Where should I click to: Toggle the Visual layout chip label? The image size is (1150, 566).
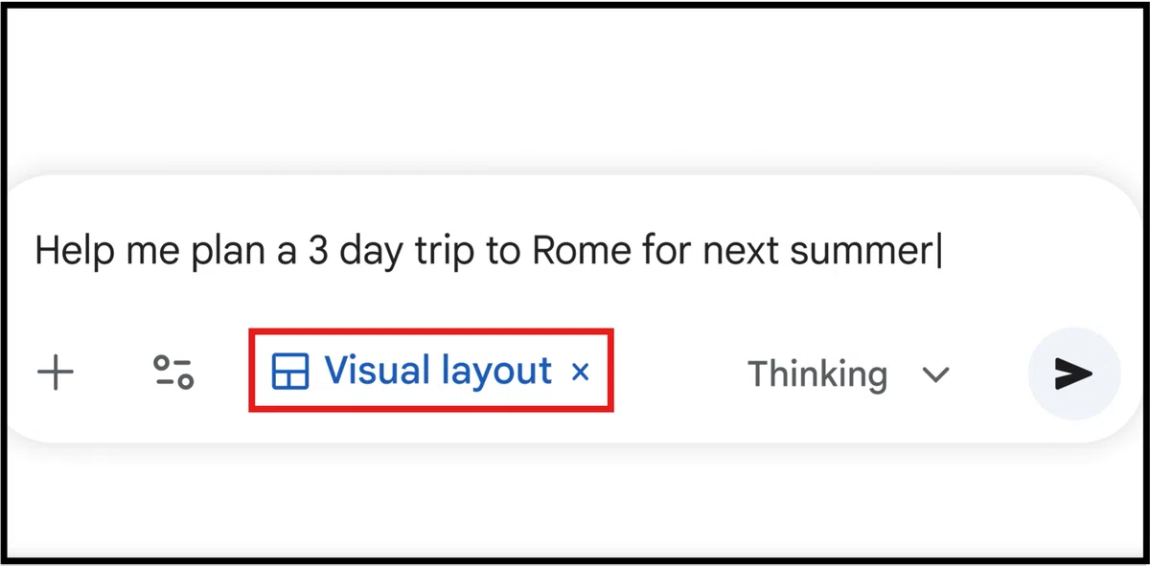[x=438, y=371]
